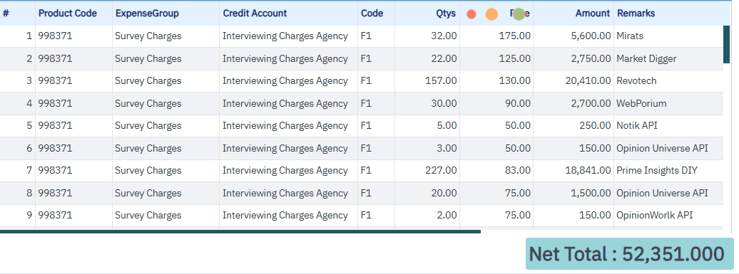Screen dimensions: 739x274
Task: Select the Mirats remarks cell
Action: pyautogui.click(x=668, y=36)
